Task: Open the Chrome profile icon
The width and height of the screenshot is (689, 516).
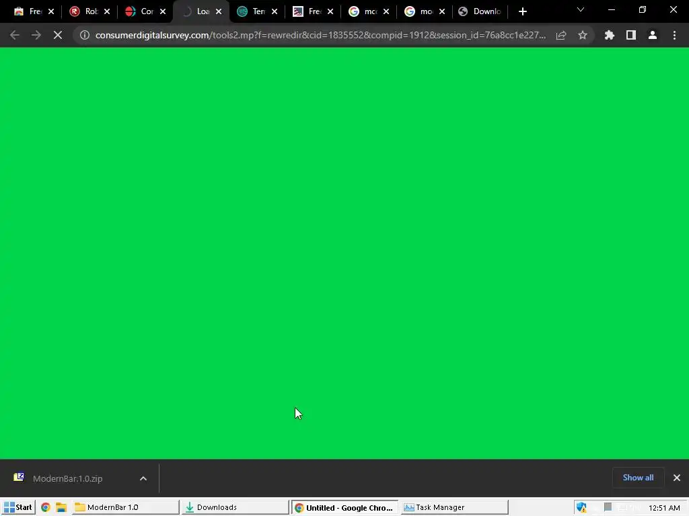Action: (653, 35)
